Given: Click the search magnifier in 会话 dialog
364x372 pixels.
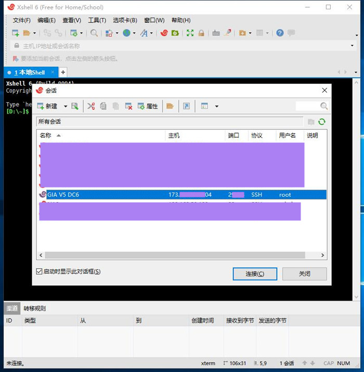Looking at the screenshot, I should 324,106.
